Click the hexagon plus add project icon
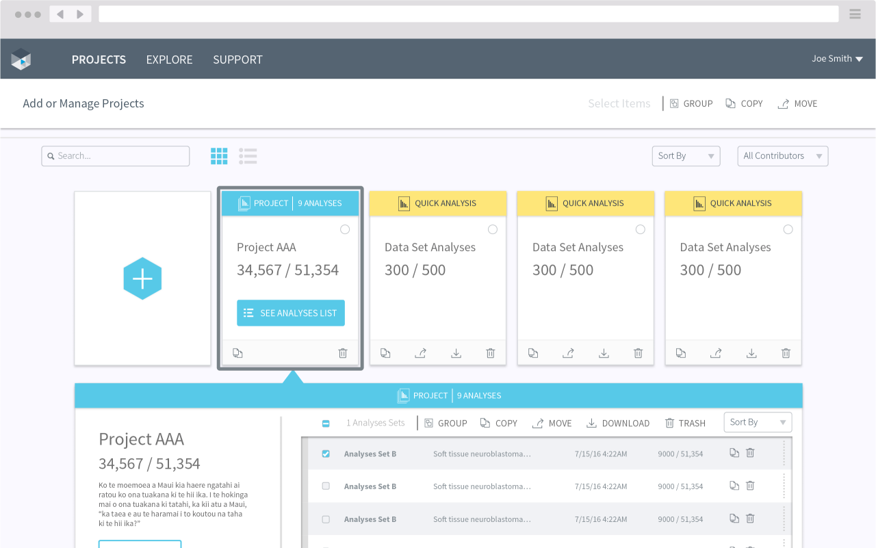The height and width of the screenshot is (548, 876). point(142,278)
